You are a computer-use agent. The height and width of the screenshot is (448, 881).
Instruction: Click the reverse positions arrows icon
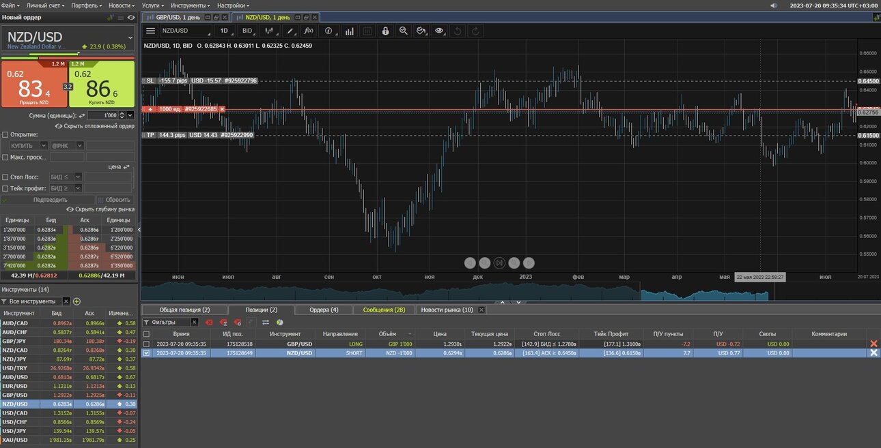click(266, 322)
